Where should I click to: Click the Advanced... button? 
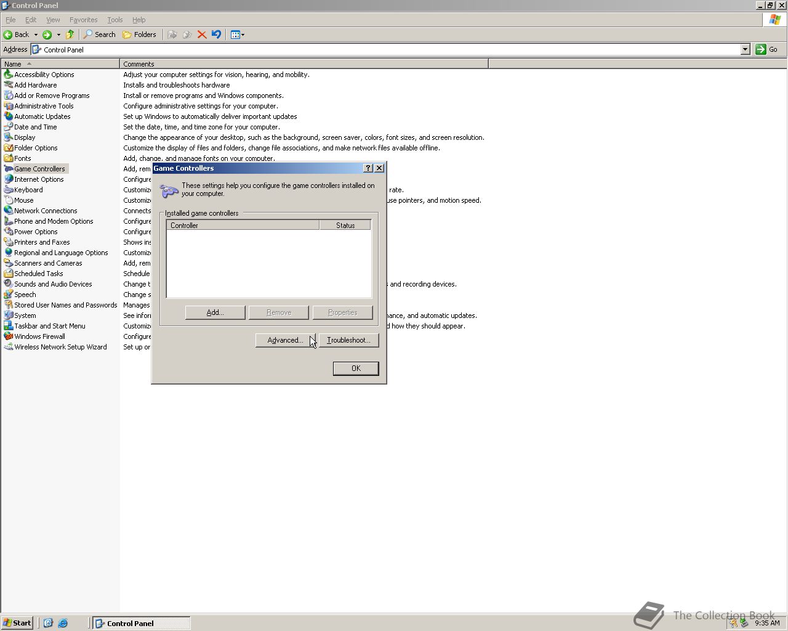[x=285, y=340]
